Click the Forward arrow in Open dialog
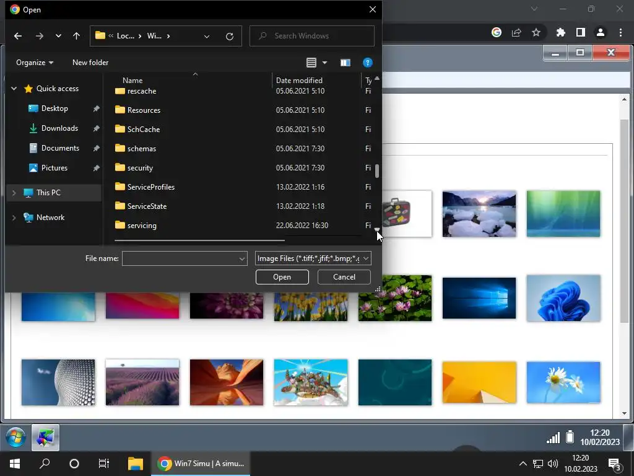The height and width of the screenshot is (476, 634). point(39,36)
